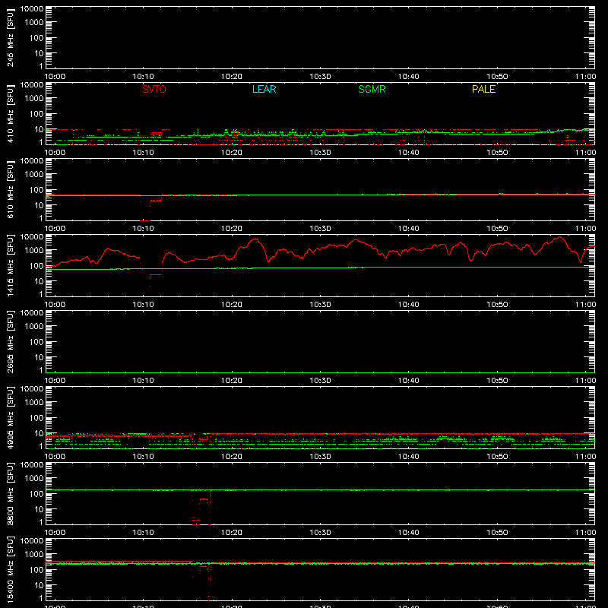608x608 pixels.
Task: Click the 100 tick label on 4995 MHz axis
Action: click(x=36, y=417)
